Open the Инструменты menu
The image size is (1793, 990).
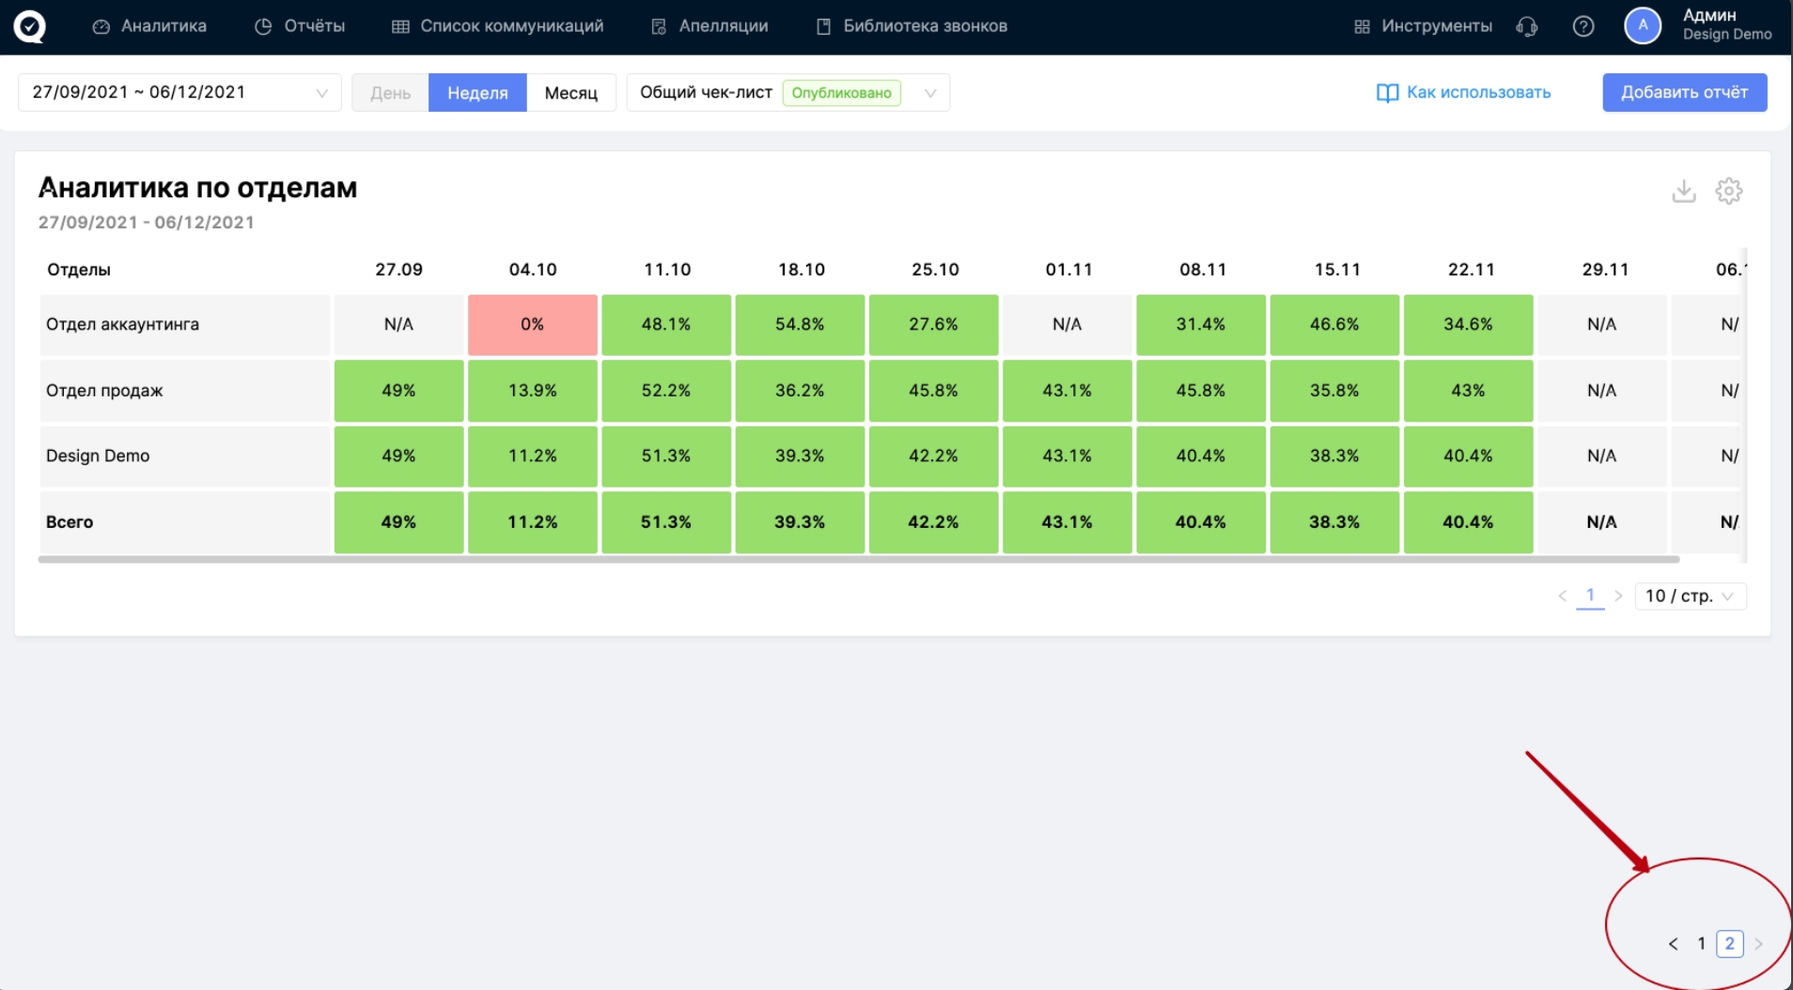(x=1423, y=26)
